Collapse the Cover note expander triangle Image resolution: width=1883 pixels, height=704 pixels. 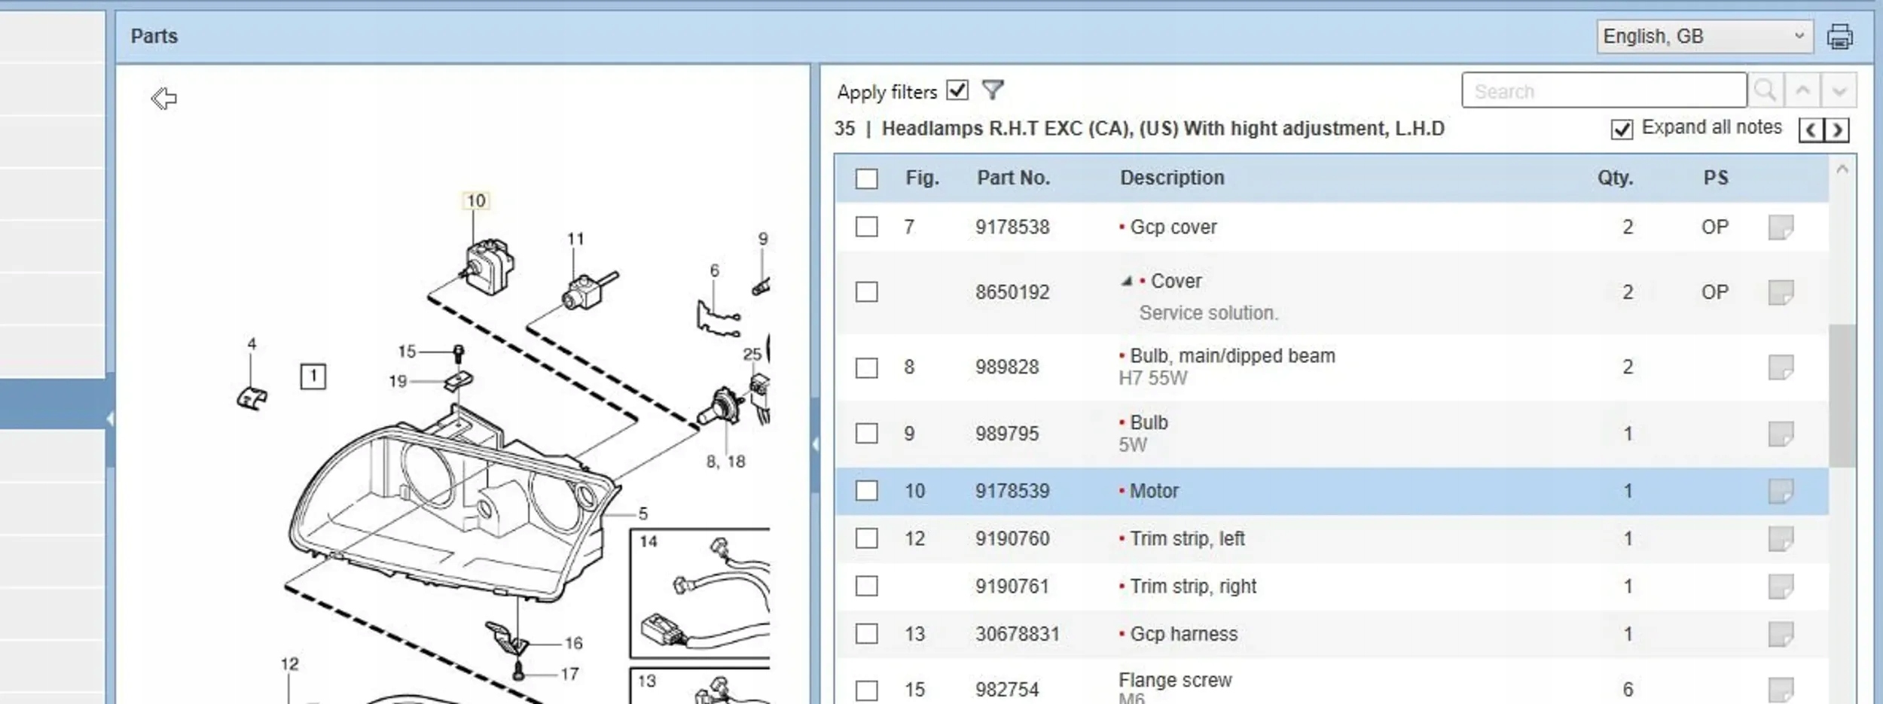[1127, 281]
